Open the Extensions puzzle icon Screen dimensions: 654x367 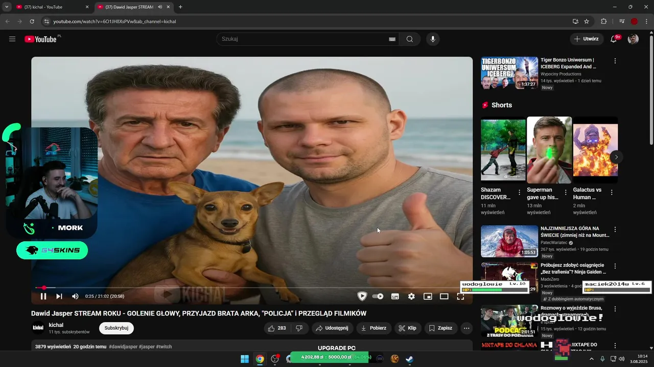click(604, 21)
